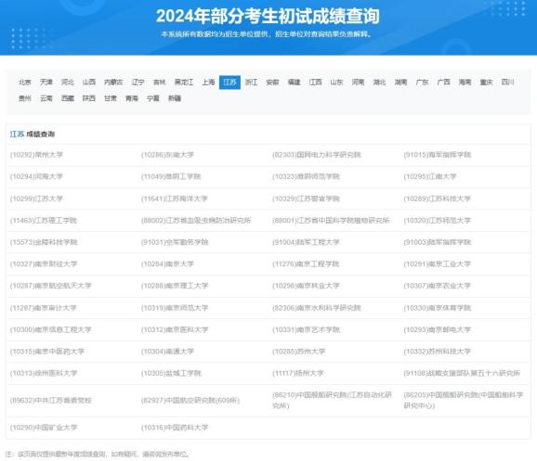Viewport: 537px width, 461px height.
Task: Open (82927)中国航空研究院(609所) link
Action: (190, 401)
